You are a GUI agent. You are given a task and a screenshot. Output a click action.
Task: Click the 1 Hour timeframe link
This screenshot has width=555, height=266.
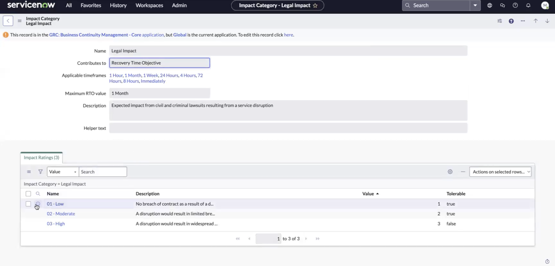pyautogui.click(x=116, y=75)
